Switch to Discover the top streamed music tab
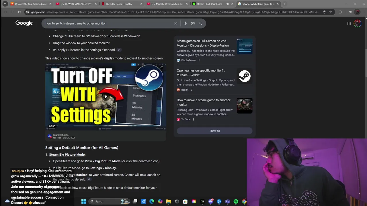The width and height of the screenshot is (367, 206). click(31, 4)
